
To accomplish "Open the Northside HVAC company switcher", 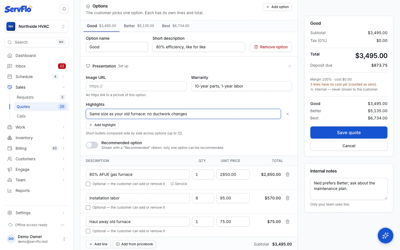I will point(36,26).
